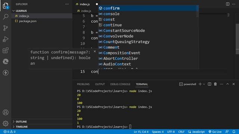Open the Search view icon
The image size is (239, 134).
6,16
